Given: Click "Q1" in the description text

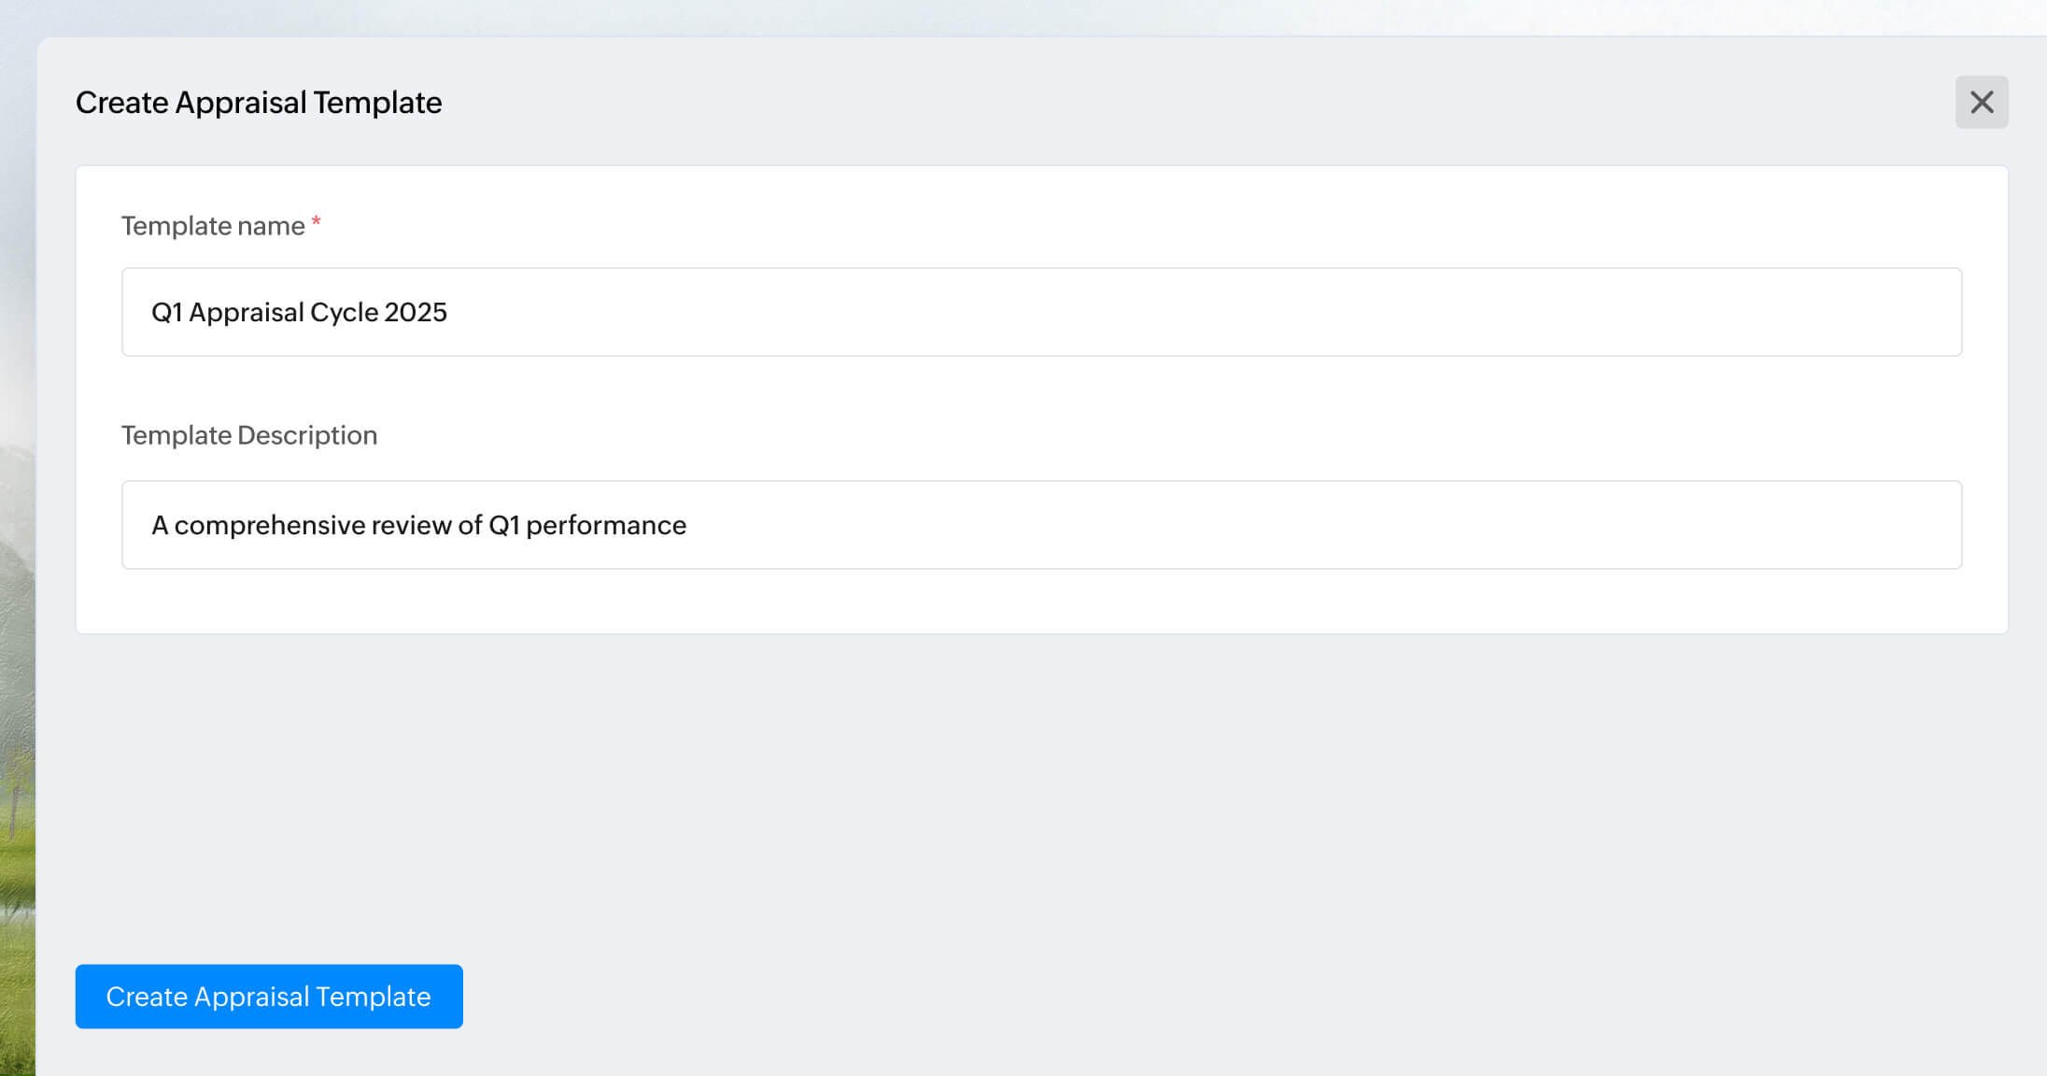Looking at the screenshot, I should (x=504, y=525).
